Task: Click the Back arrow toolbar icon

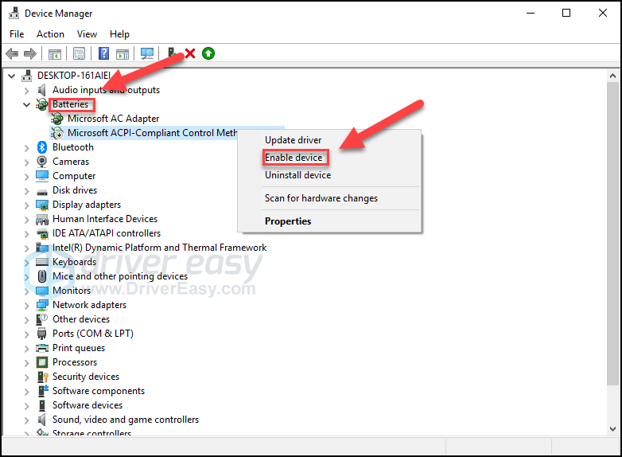Action: pos(12,53)
